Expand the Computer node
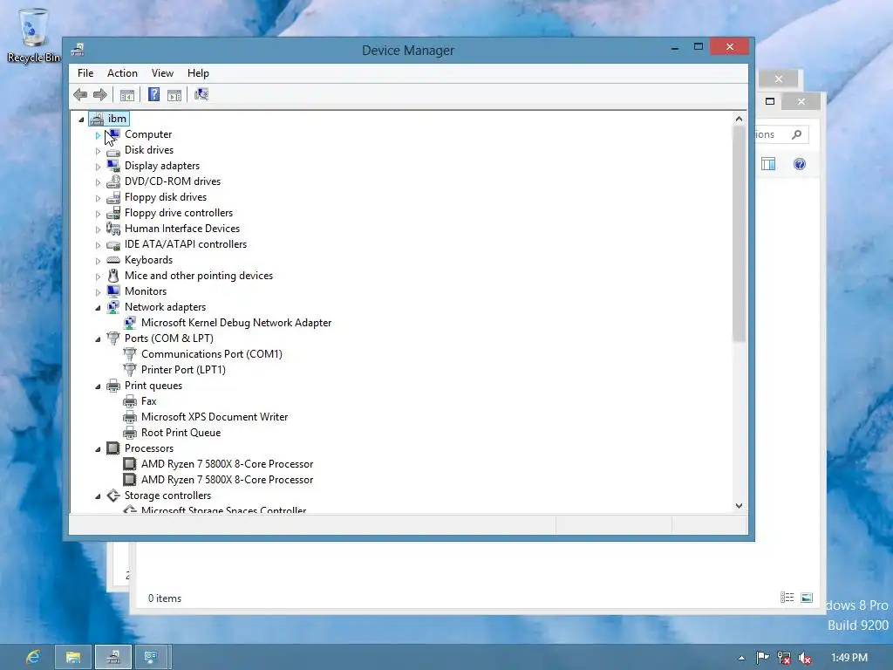 point(98,135)
